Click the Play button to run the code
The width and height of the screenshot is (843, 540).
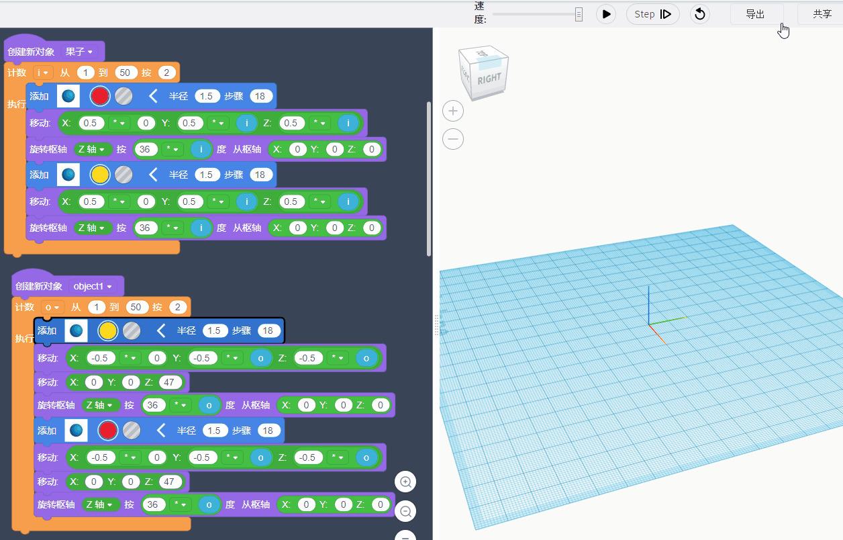point(606,14)
